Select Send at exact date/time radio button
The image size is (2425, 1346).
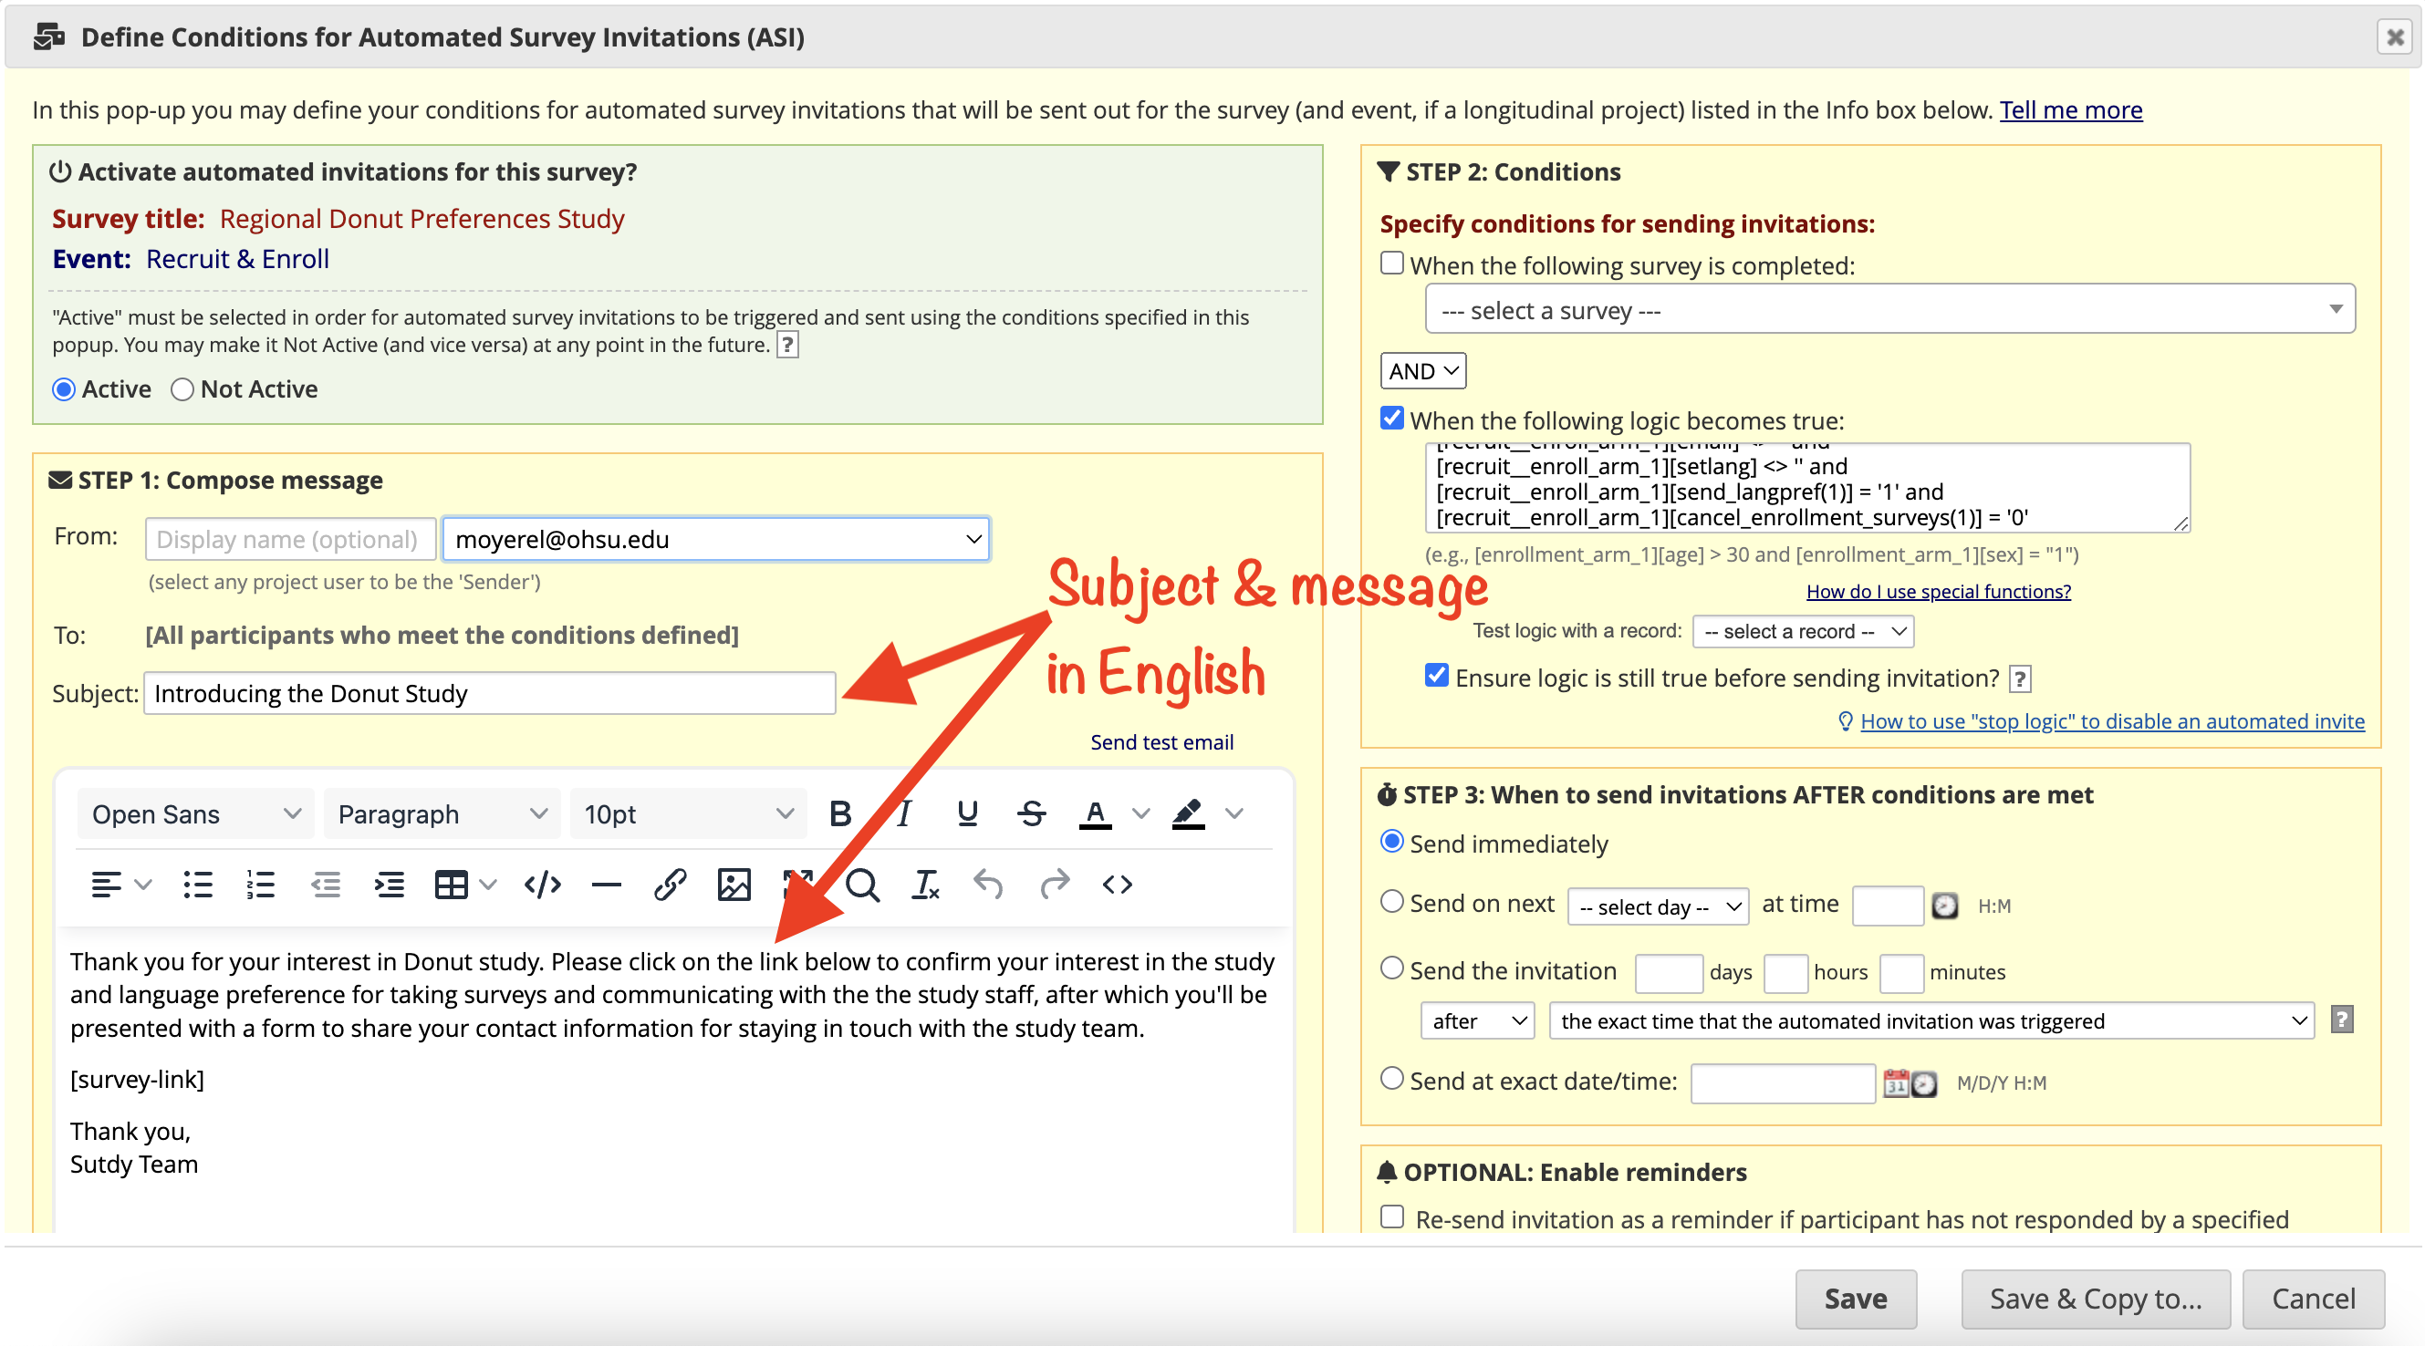[x=1391, y=1079]
